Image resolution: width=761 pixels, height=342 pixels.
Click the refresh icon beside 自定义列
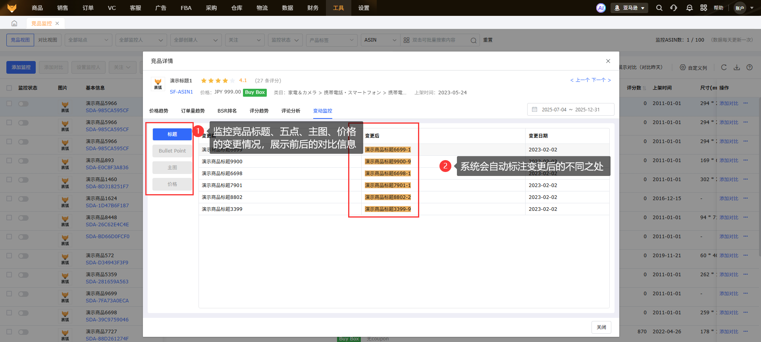coord(724,67)
